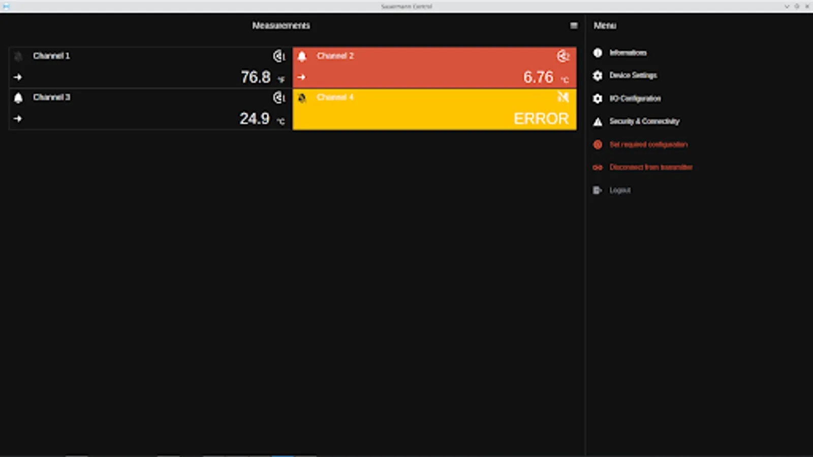This screenshot has width=813, height=457.
Task: Click the alarm bell icon on Channel 1
Action: coord(18,56)
